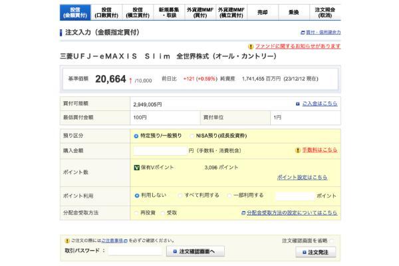Open the 新規募集・取扱 tab
399x266 pixels.
tap(169, 13)
